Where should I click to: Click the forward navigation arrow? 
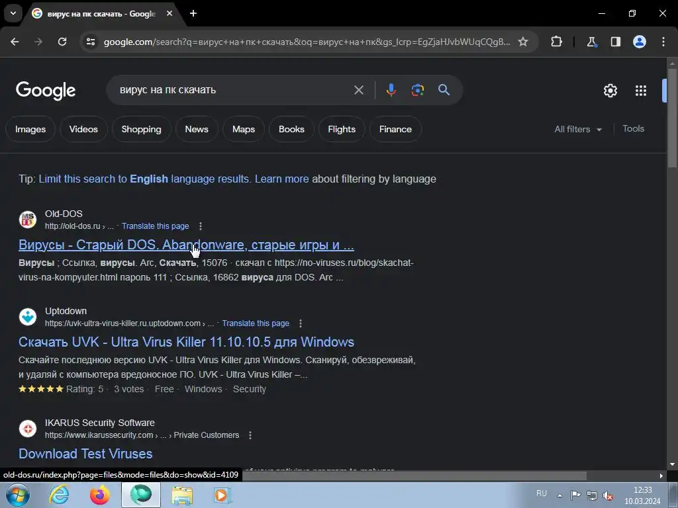[38, 42]
